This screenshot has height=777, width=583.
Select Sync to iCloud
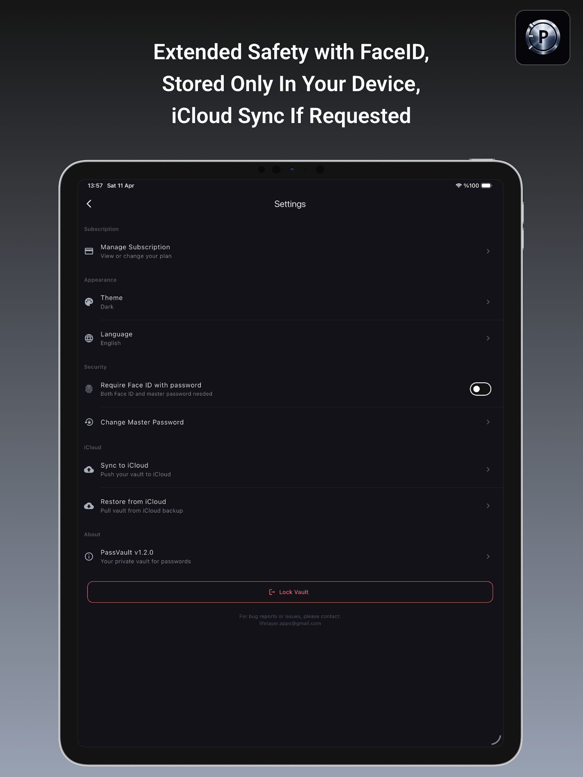click(x=290, y=470)
